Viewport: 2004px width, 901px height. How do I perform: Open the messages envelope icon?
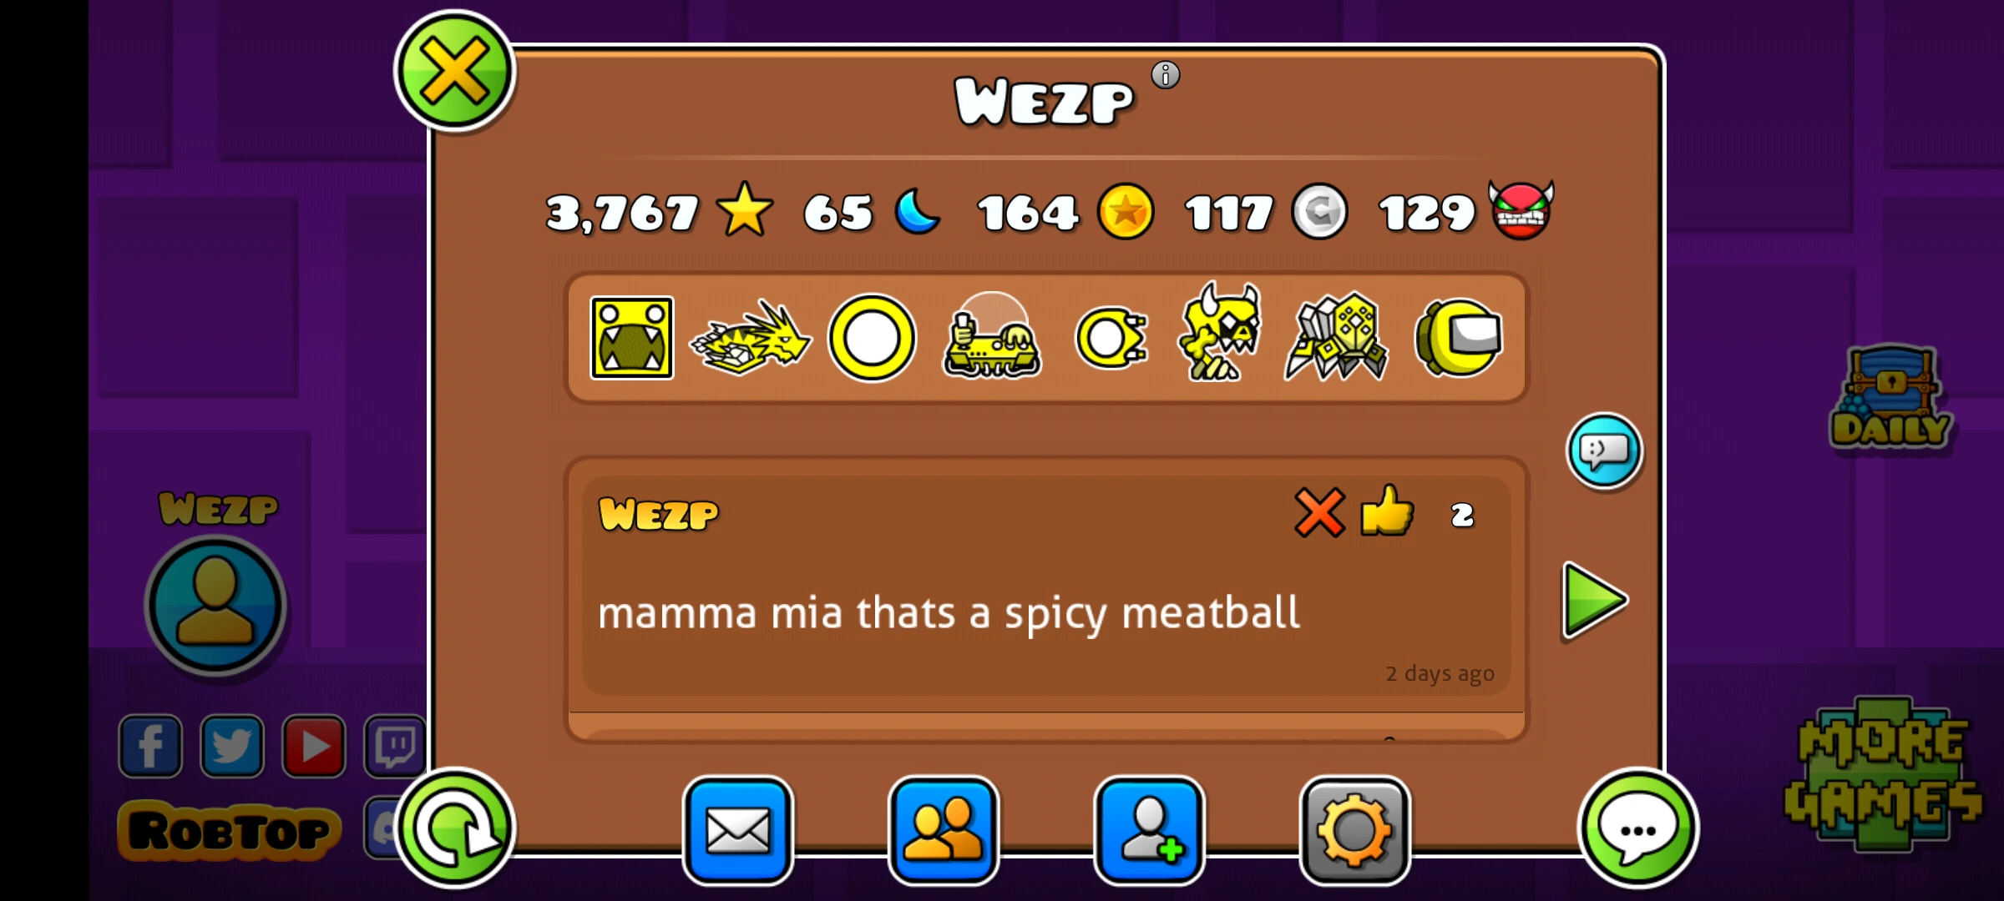point(737,831)
